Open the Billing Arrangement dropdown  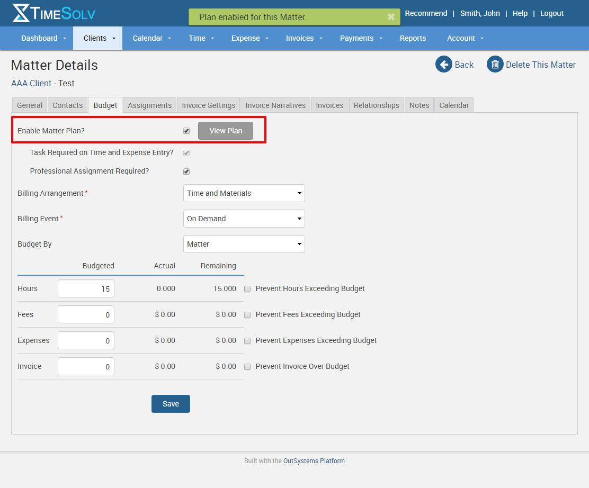point(244,193)
